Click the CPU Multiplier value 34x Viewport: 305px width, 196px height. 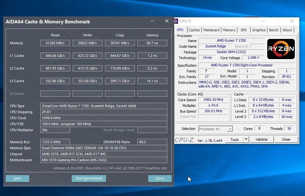coord(55,130)
